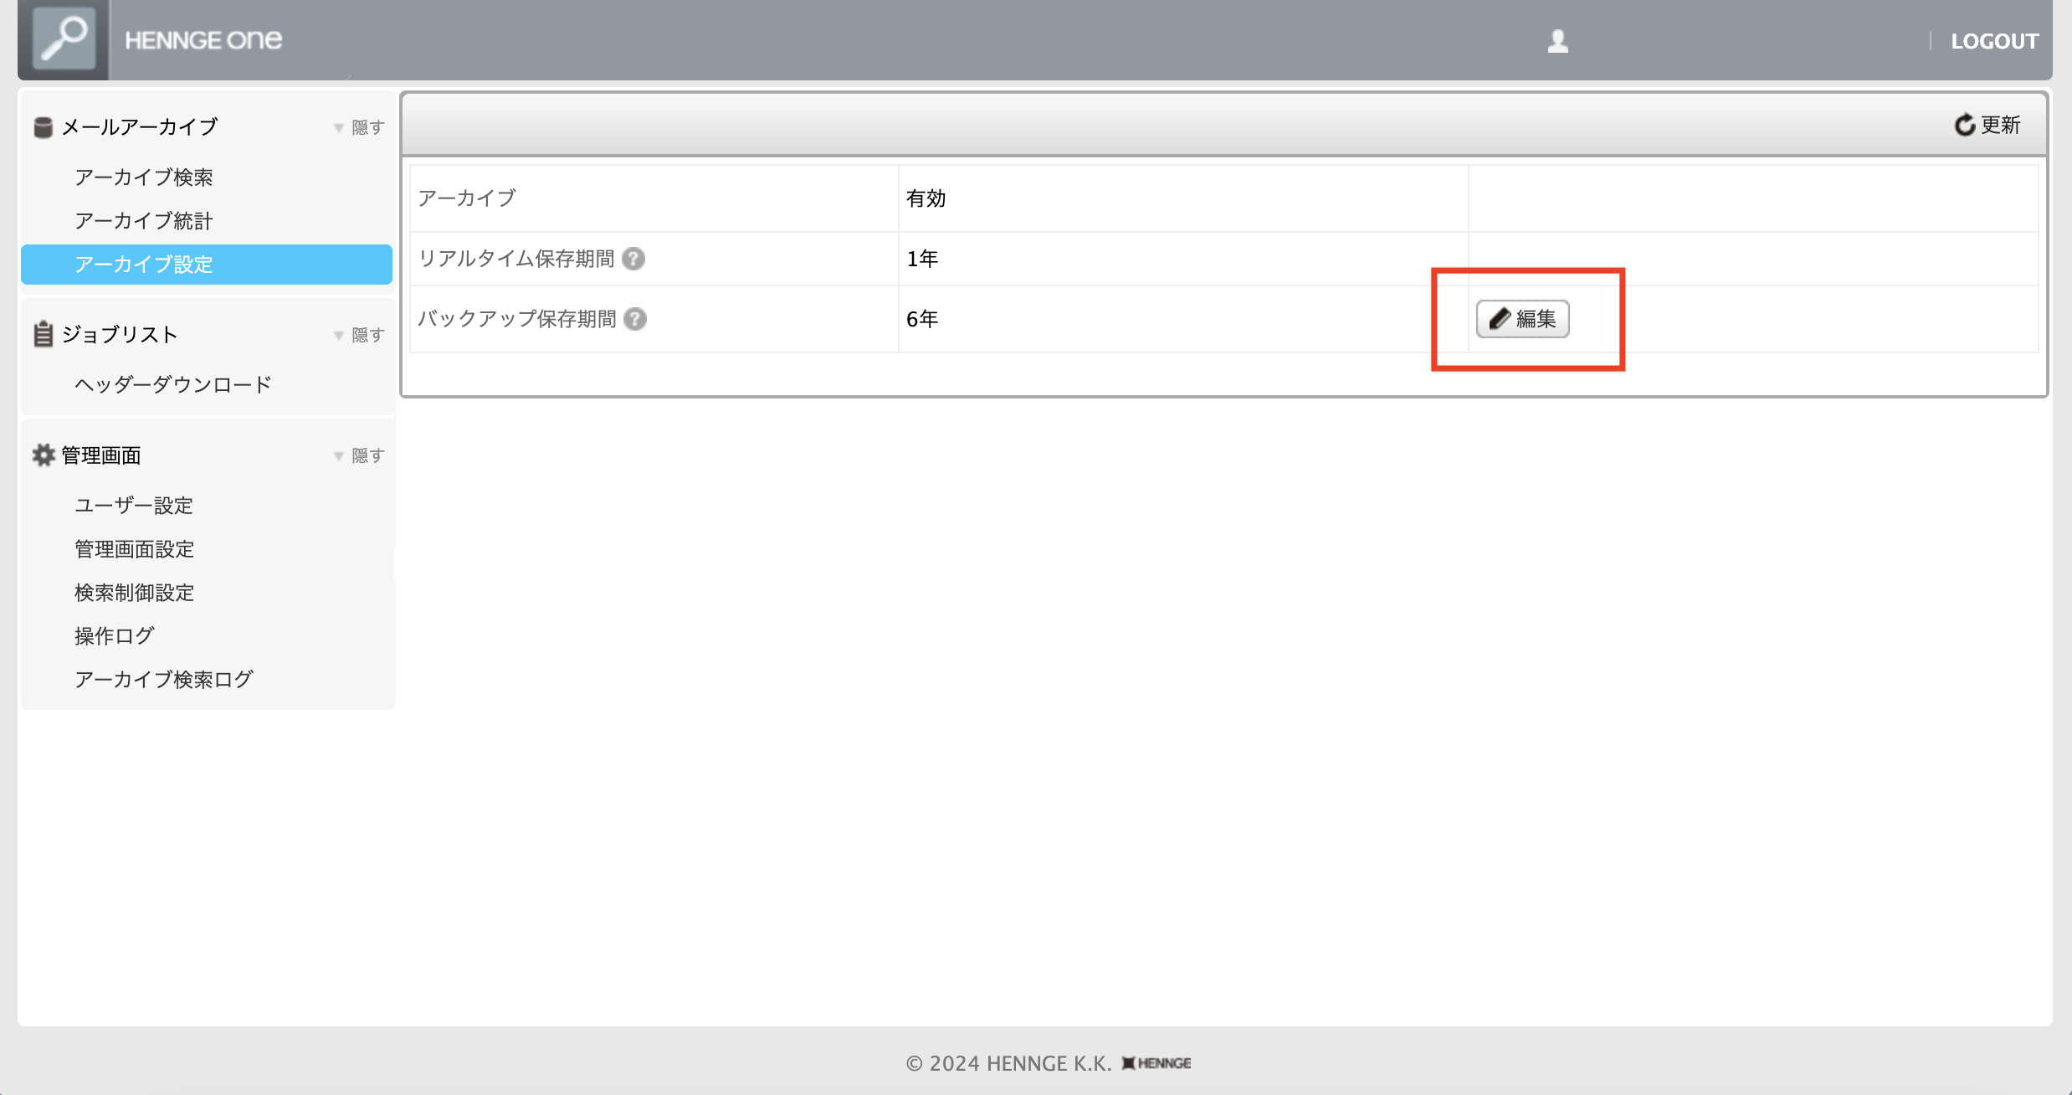Open 検索制御設定 in the sidebar
This screenshot has width=2072, height=1095.
click(134, 593)
